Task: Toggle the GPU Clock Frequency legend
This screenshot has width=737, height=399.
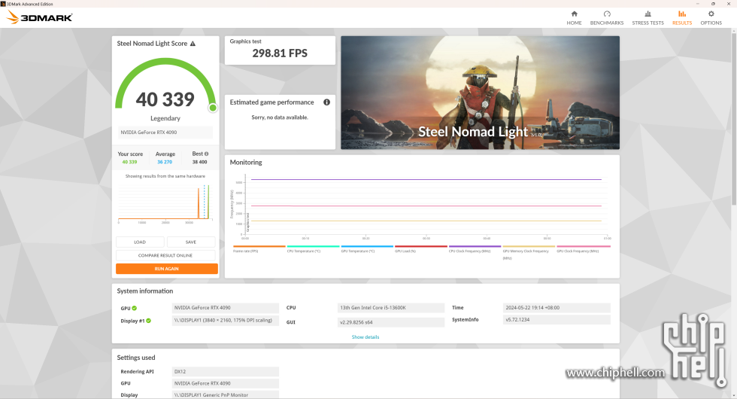Action: (584, 249)
